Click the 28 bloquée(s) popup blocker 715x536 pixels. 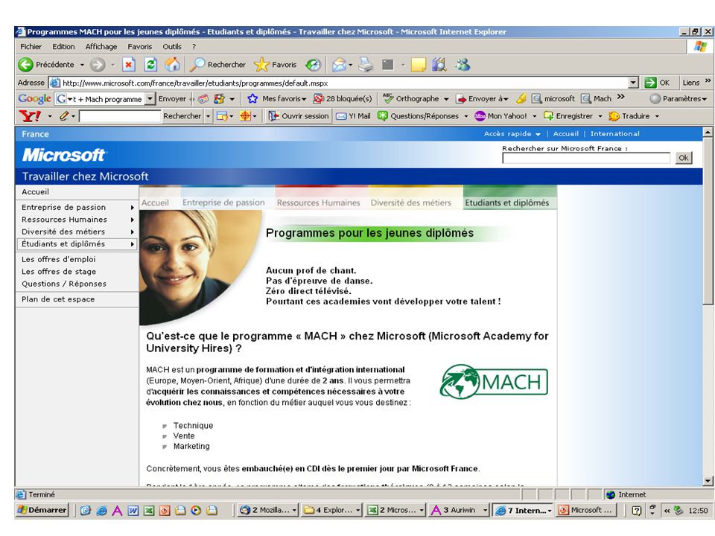(343, 98)
